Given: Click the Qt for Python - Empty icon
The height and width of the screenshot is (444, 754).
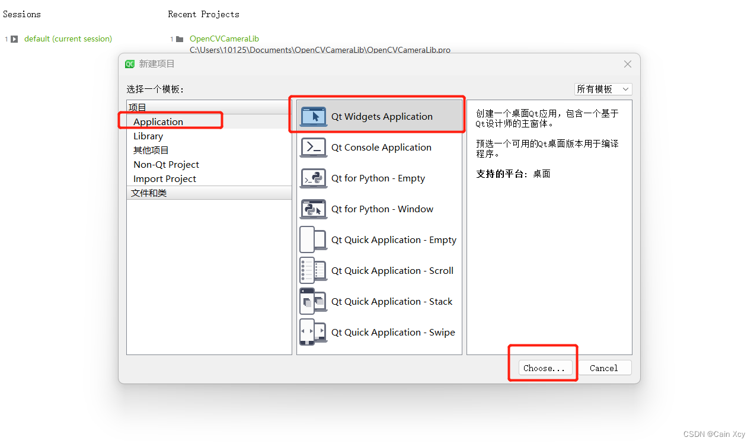Looking at the screenshot, I should click(314, 178).
